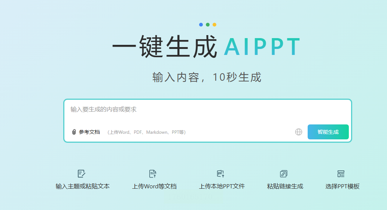
Task: Select 上传Word等文档 option
Action: [154, 186]
